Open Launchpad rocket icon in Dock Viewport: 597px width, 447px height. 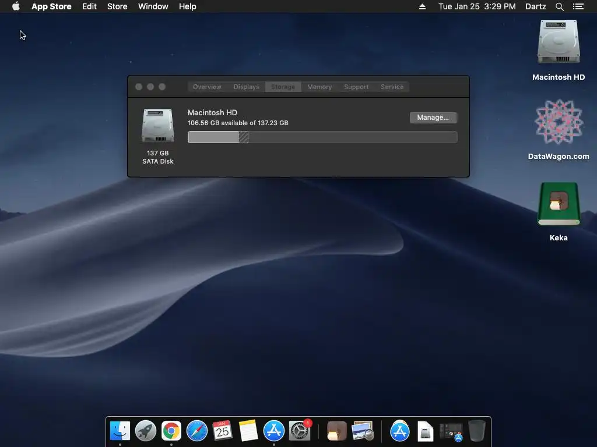[146, 431]
